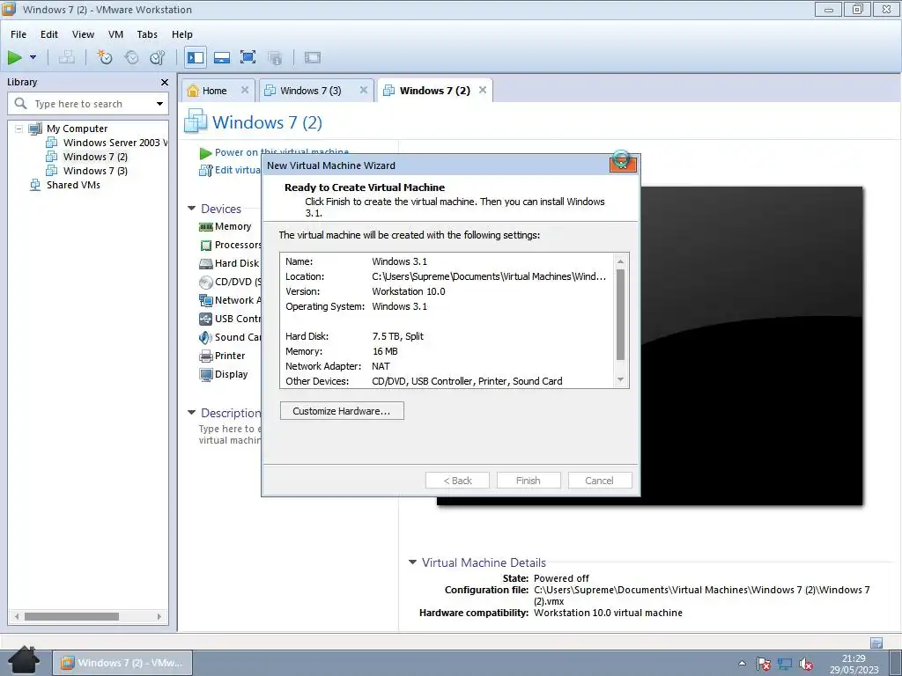Close the Windows 7 (2) tab
Image resolution: width=902 pixels, height=676 pixels.
pyautogui.click(x=483, y=91)
